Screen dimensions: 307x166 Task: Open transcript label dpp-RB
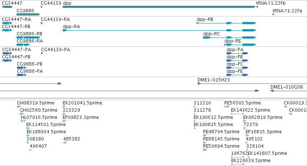[205, 19]
